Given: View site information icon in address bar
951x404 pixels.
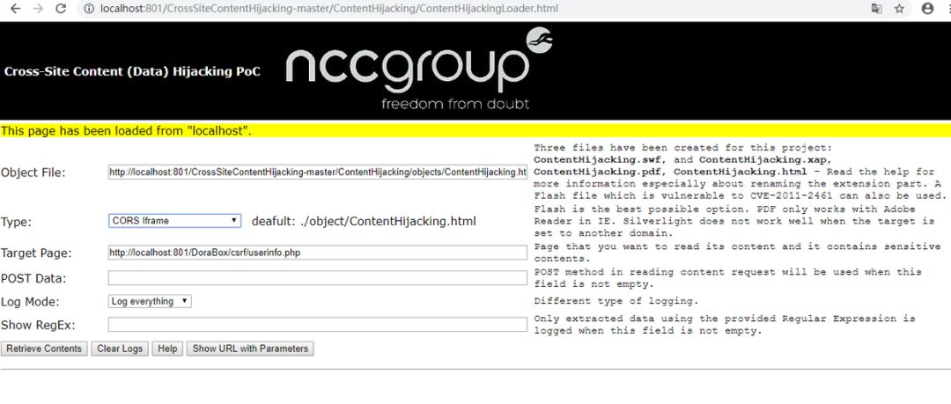Looking at the screenshot, I should 89,9.
